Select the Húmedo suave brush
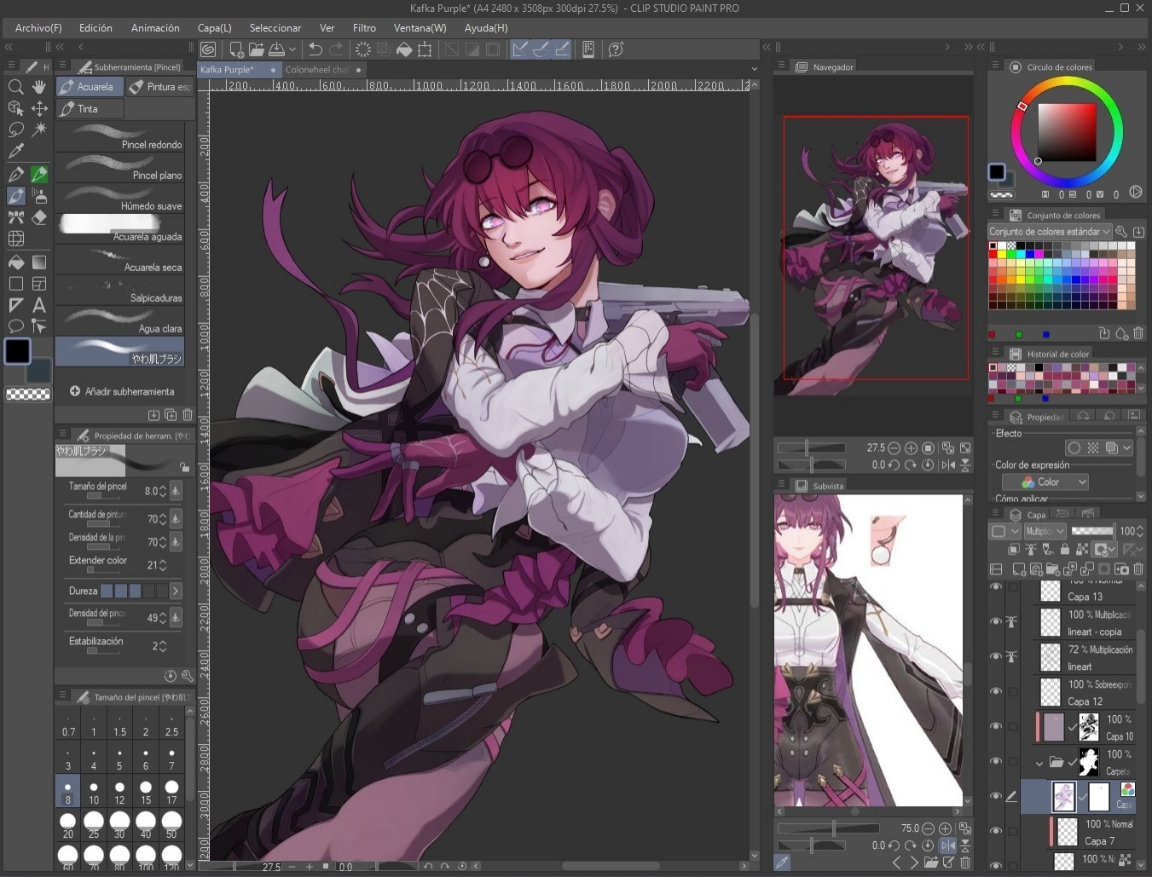1152x877 pixels. (x=119, y=199)
